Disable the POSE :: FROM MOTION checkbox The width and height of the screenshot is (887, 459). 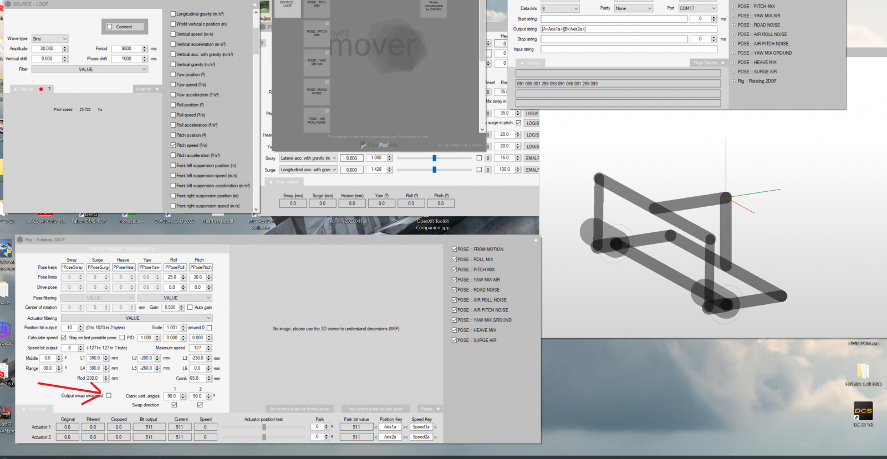point(455,249)
